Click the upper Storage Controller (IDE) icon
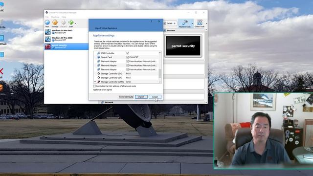 99,74
